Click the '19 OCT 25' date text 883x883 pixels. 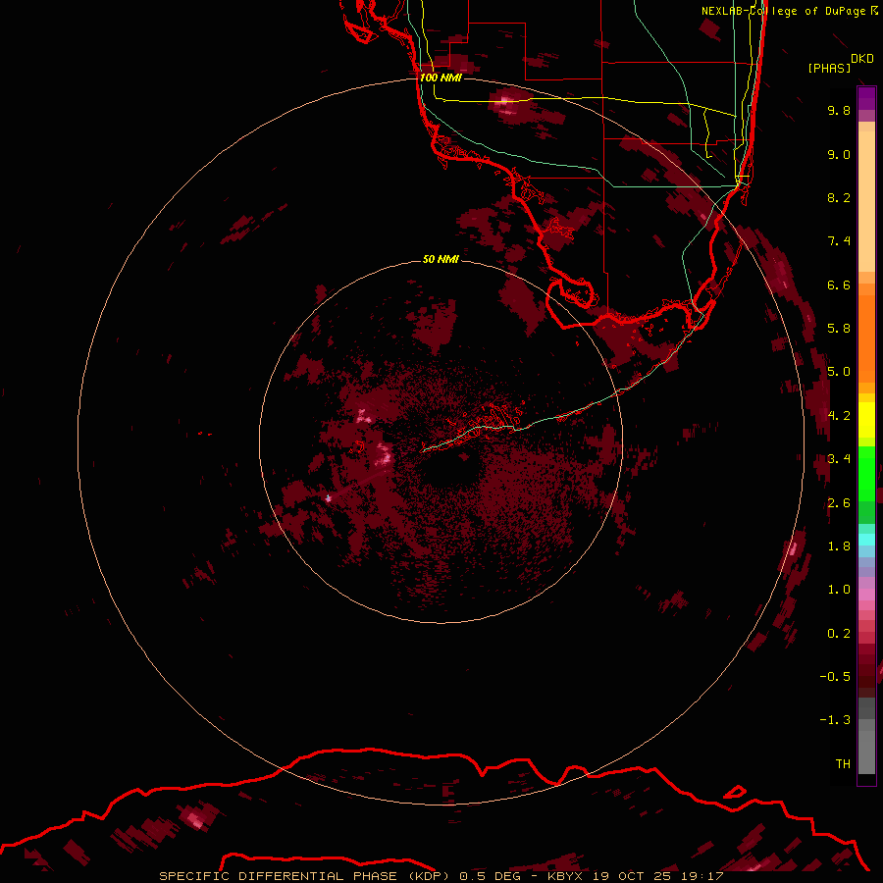pos(631,876)
